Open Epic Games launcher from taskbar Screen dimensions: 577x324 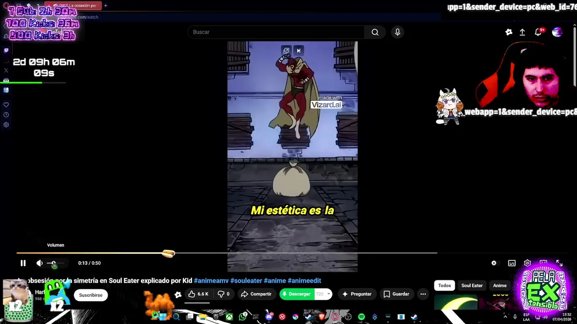point(216,317)
